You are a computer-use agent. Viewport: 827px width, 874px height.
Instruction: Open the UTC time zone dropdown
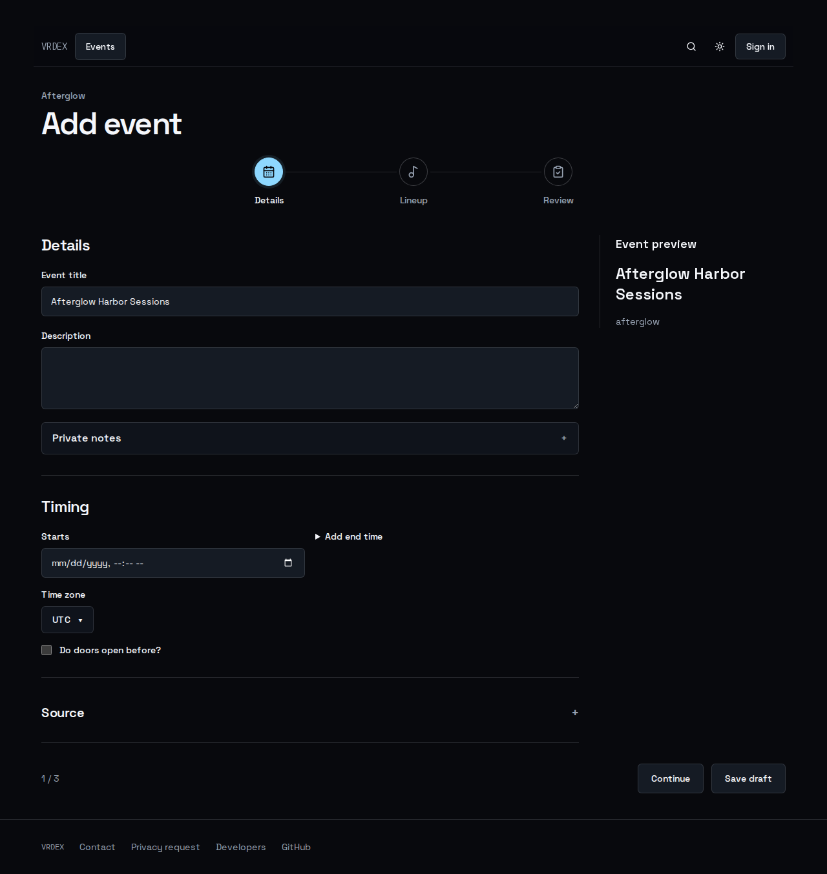[67, 620]
